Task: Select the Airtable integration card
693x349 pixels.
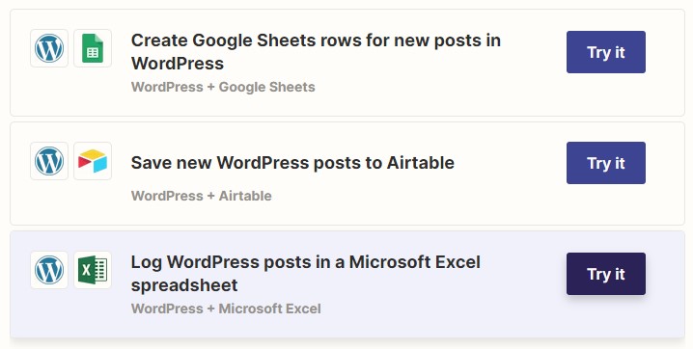Action: 347,174
